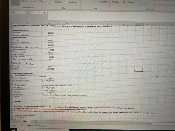Click the formula bar Cancel X icon
The height and width of the screenshot is (131, 175).
pos(33,12)
